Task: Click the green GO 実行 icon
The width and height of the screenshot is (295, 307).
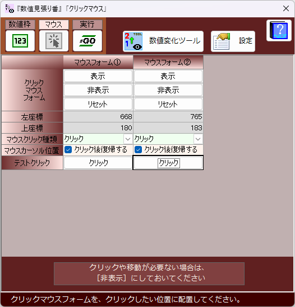Action: tap(87, 41)
